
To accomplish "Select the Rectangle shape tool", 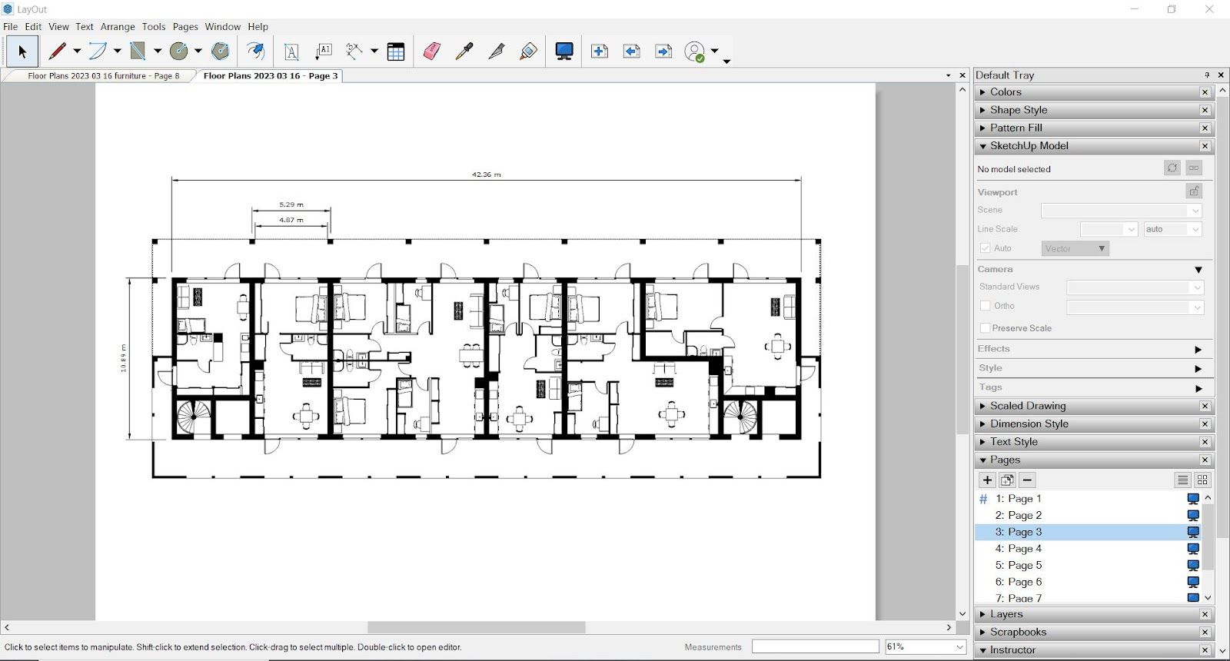I will coord(138,51).
